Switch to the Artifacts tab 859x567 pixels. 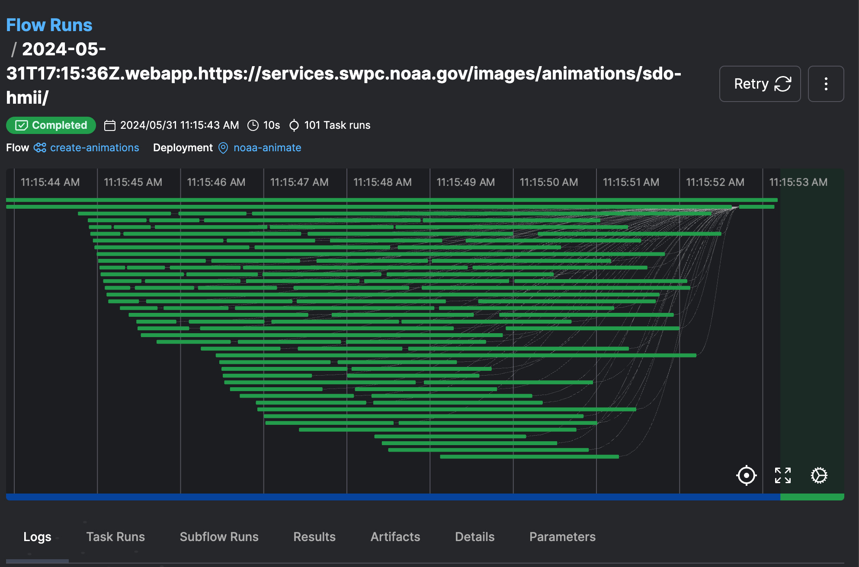[395, 537]
